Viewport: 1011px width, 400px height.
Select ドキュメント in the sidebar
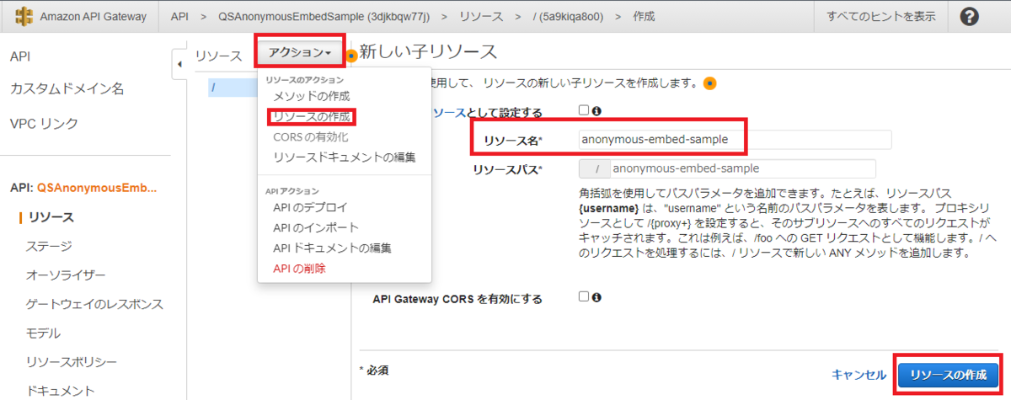pyautogui.click(x=61, y=391)
